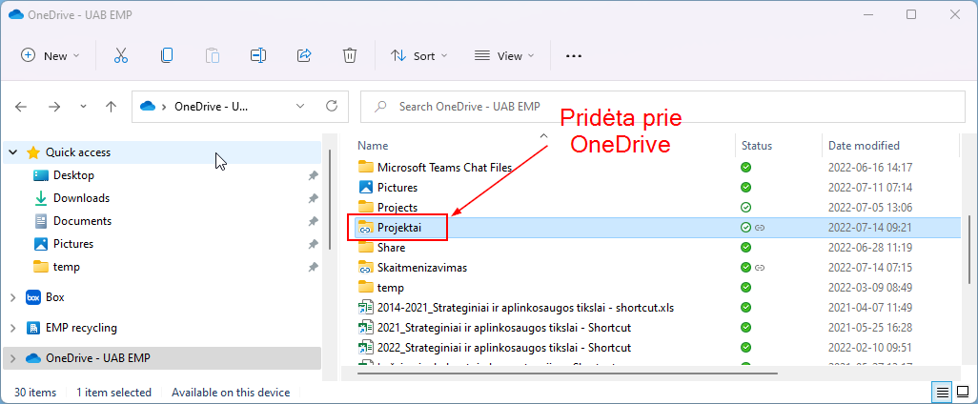The height and width of the screenshot is (404, 978).
Task: Click the Rename icon in toolbar
Action: (x=258, y=56)
